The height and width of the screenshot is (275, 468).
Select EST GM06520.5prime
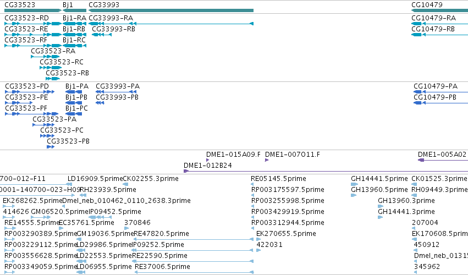pos(40,217)
